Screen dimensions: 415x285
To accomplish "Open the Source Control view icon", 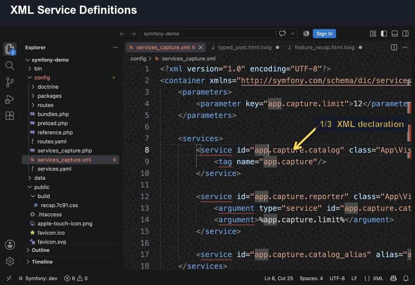I will pos(10,82).
